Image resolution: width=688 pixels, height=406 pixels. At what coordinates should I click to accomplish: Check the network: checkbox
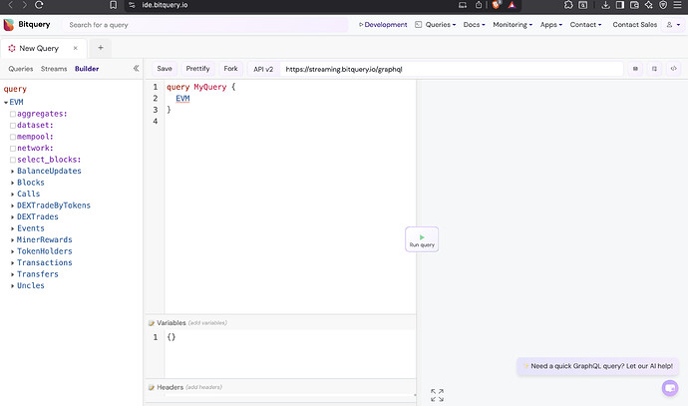coord(13,149)
